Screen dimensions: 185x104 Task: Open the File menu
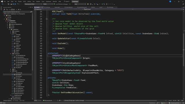click(5, 1)
